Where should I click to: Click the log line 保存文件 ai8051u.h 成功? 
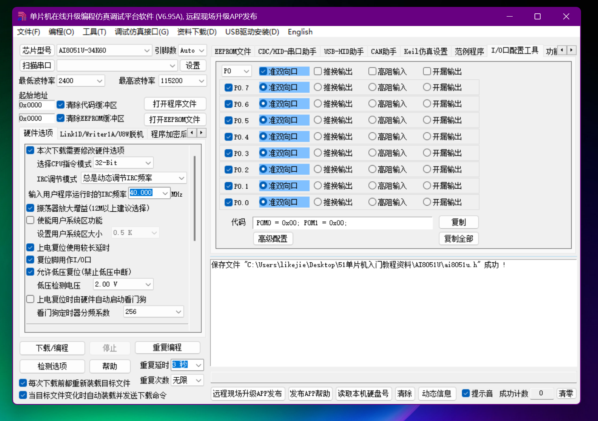(x=358, y=265)
